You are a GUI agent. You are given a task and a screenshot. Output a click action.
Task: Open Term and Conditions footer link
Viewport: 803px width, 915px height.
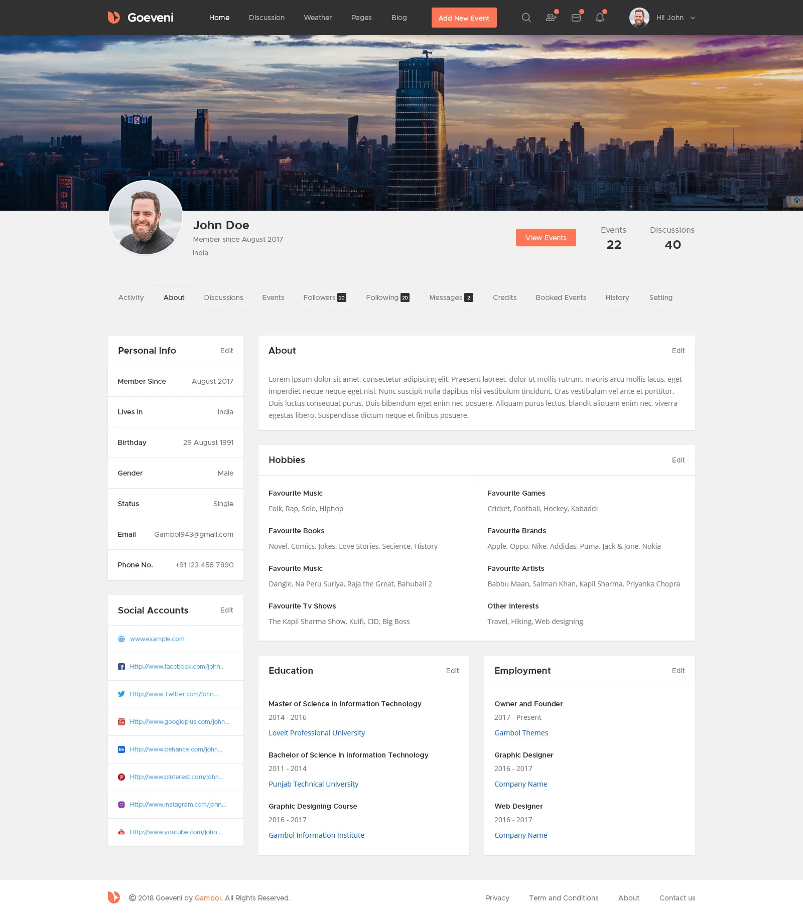[x=564, y=898]
